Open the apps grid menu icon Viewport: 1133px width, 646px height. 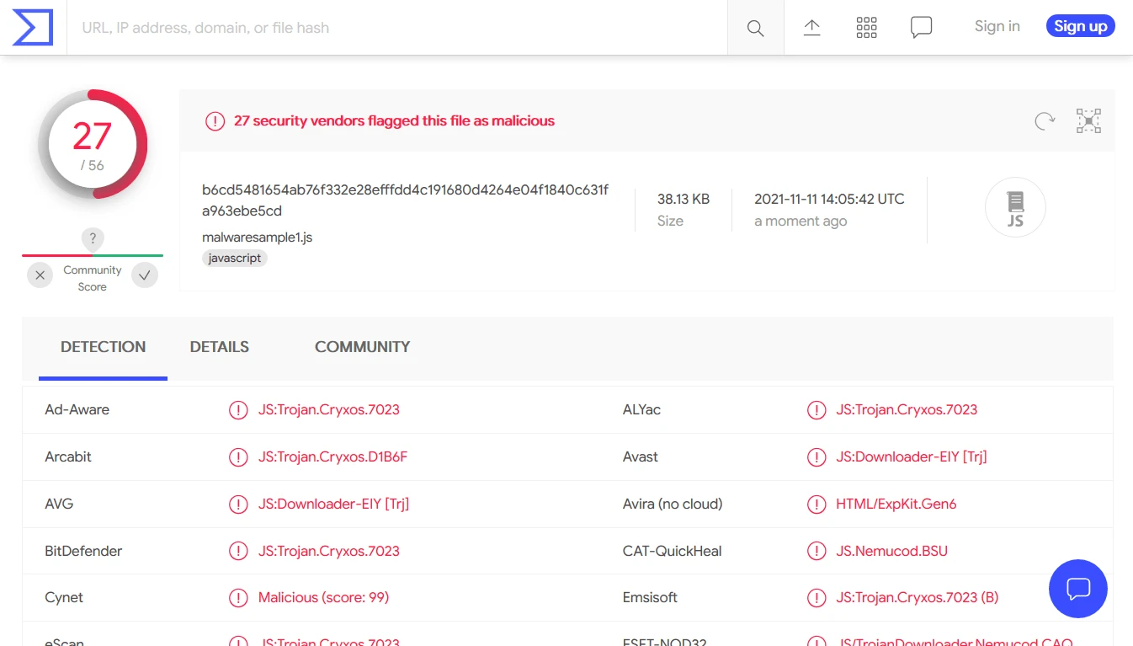coord(866,28)
